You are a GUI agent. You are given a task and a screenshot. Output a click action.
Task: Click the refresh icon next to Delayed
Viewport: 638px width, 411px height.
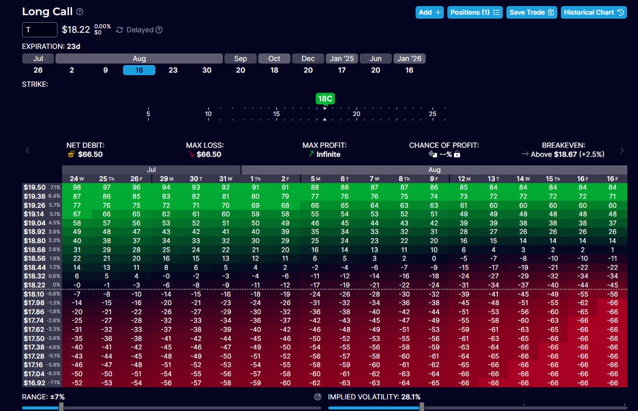point(120,30)
